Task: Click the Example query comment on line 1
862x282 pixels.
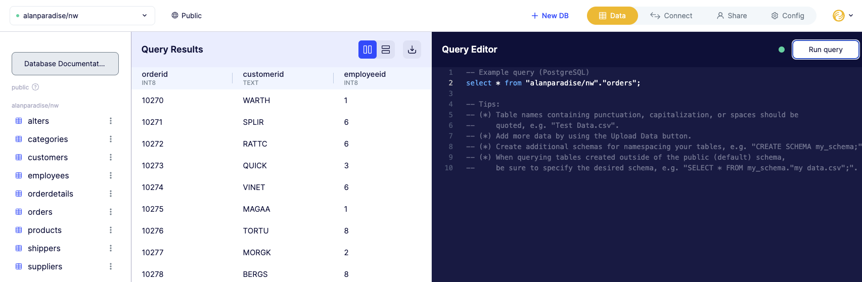Action: click(527, 72)
